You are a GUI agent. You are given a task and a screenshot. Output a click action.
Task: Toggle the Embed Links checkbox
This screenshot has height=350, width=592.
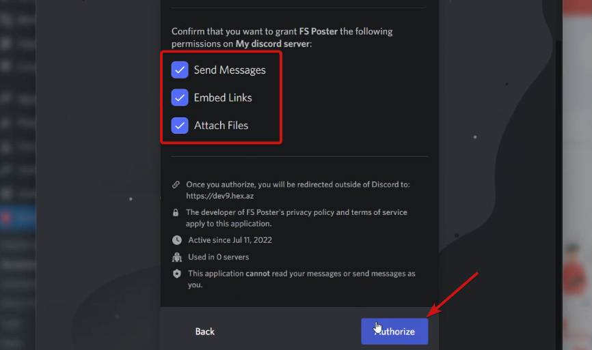pos(180,98)
